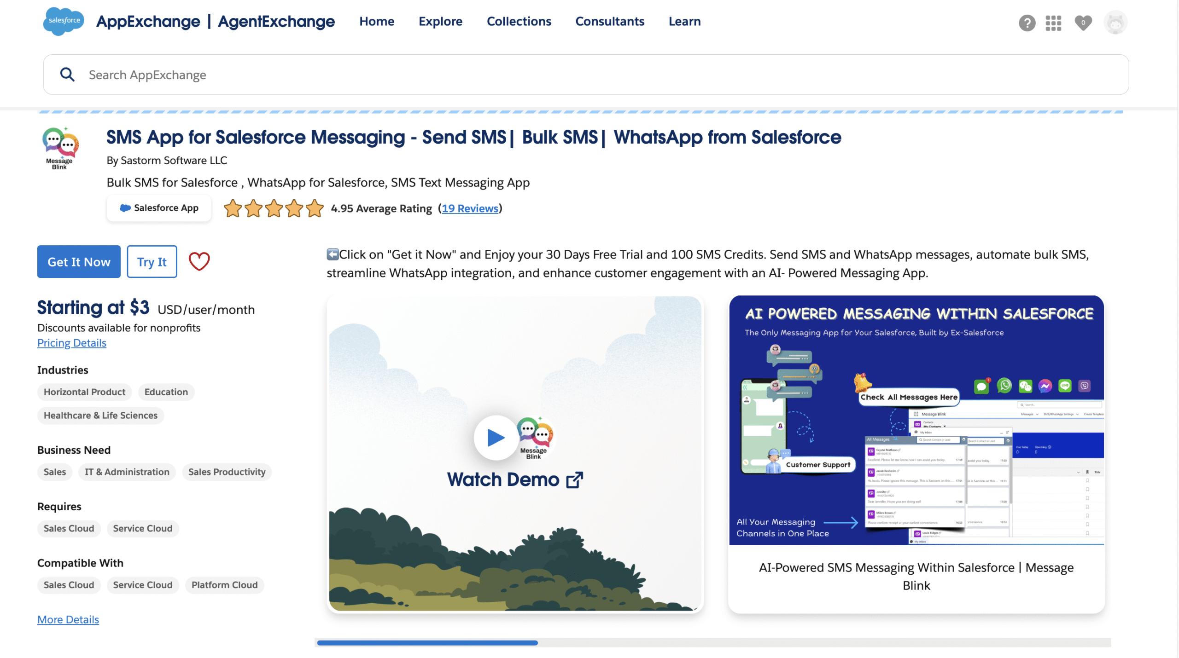Open the app launcher grid icon
1179x658 pixels.
coord(1053,23)
